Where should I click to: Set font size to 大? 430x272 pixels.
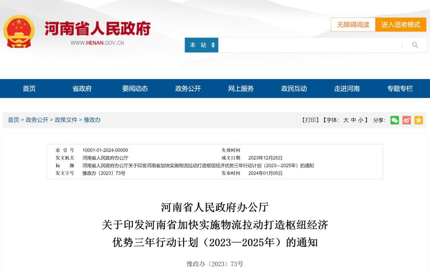(x=346, y=120)
